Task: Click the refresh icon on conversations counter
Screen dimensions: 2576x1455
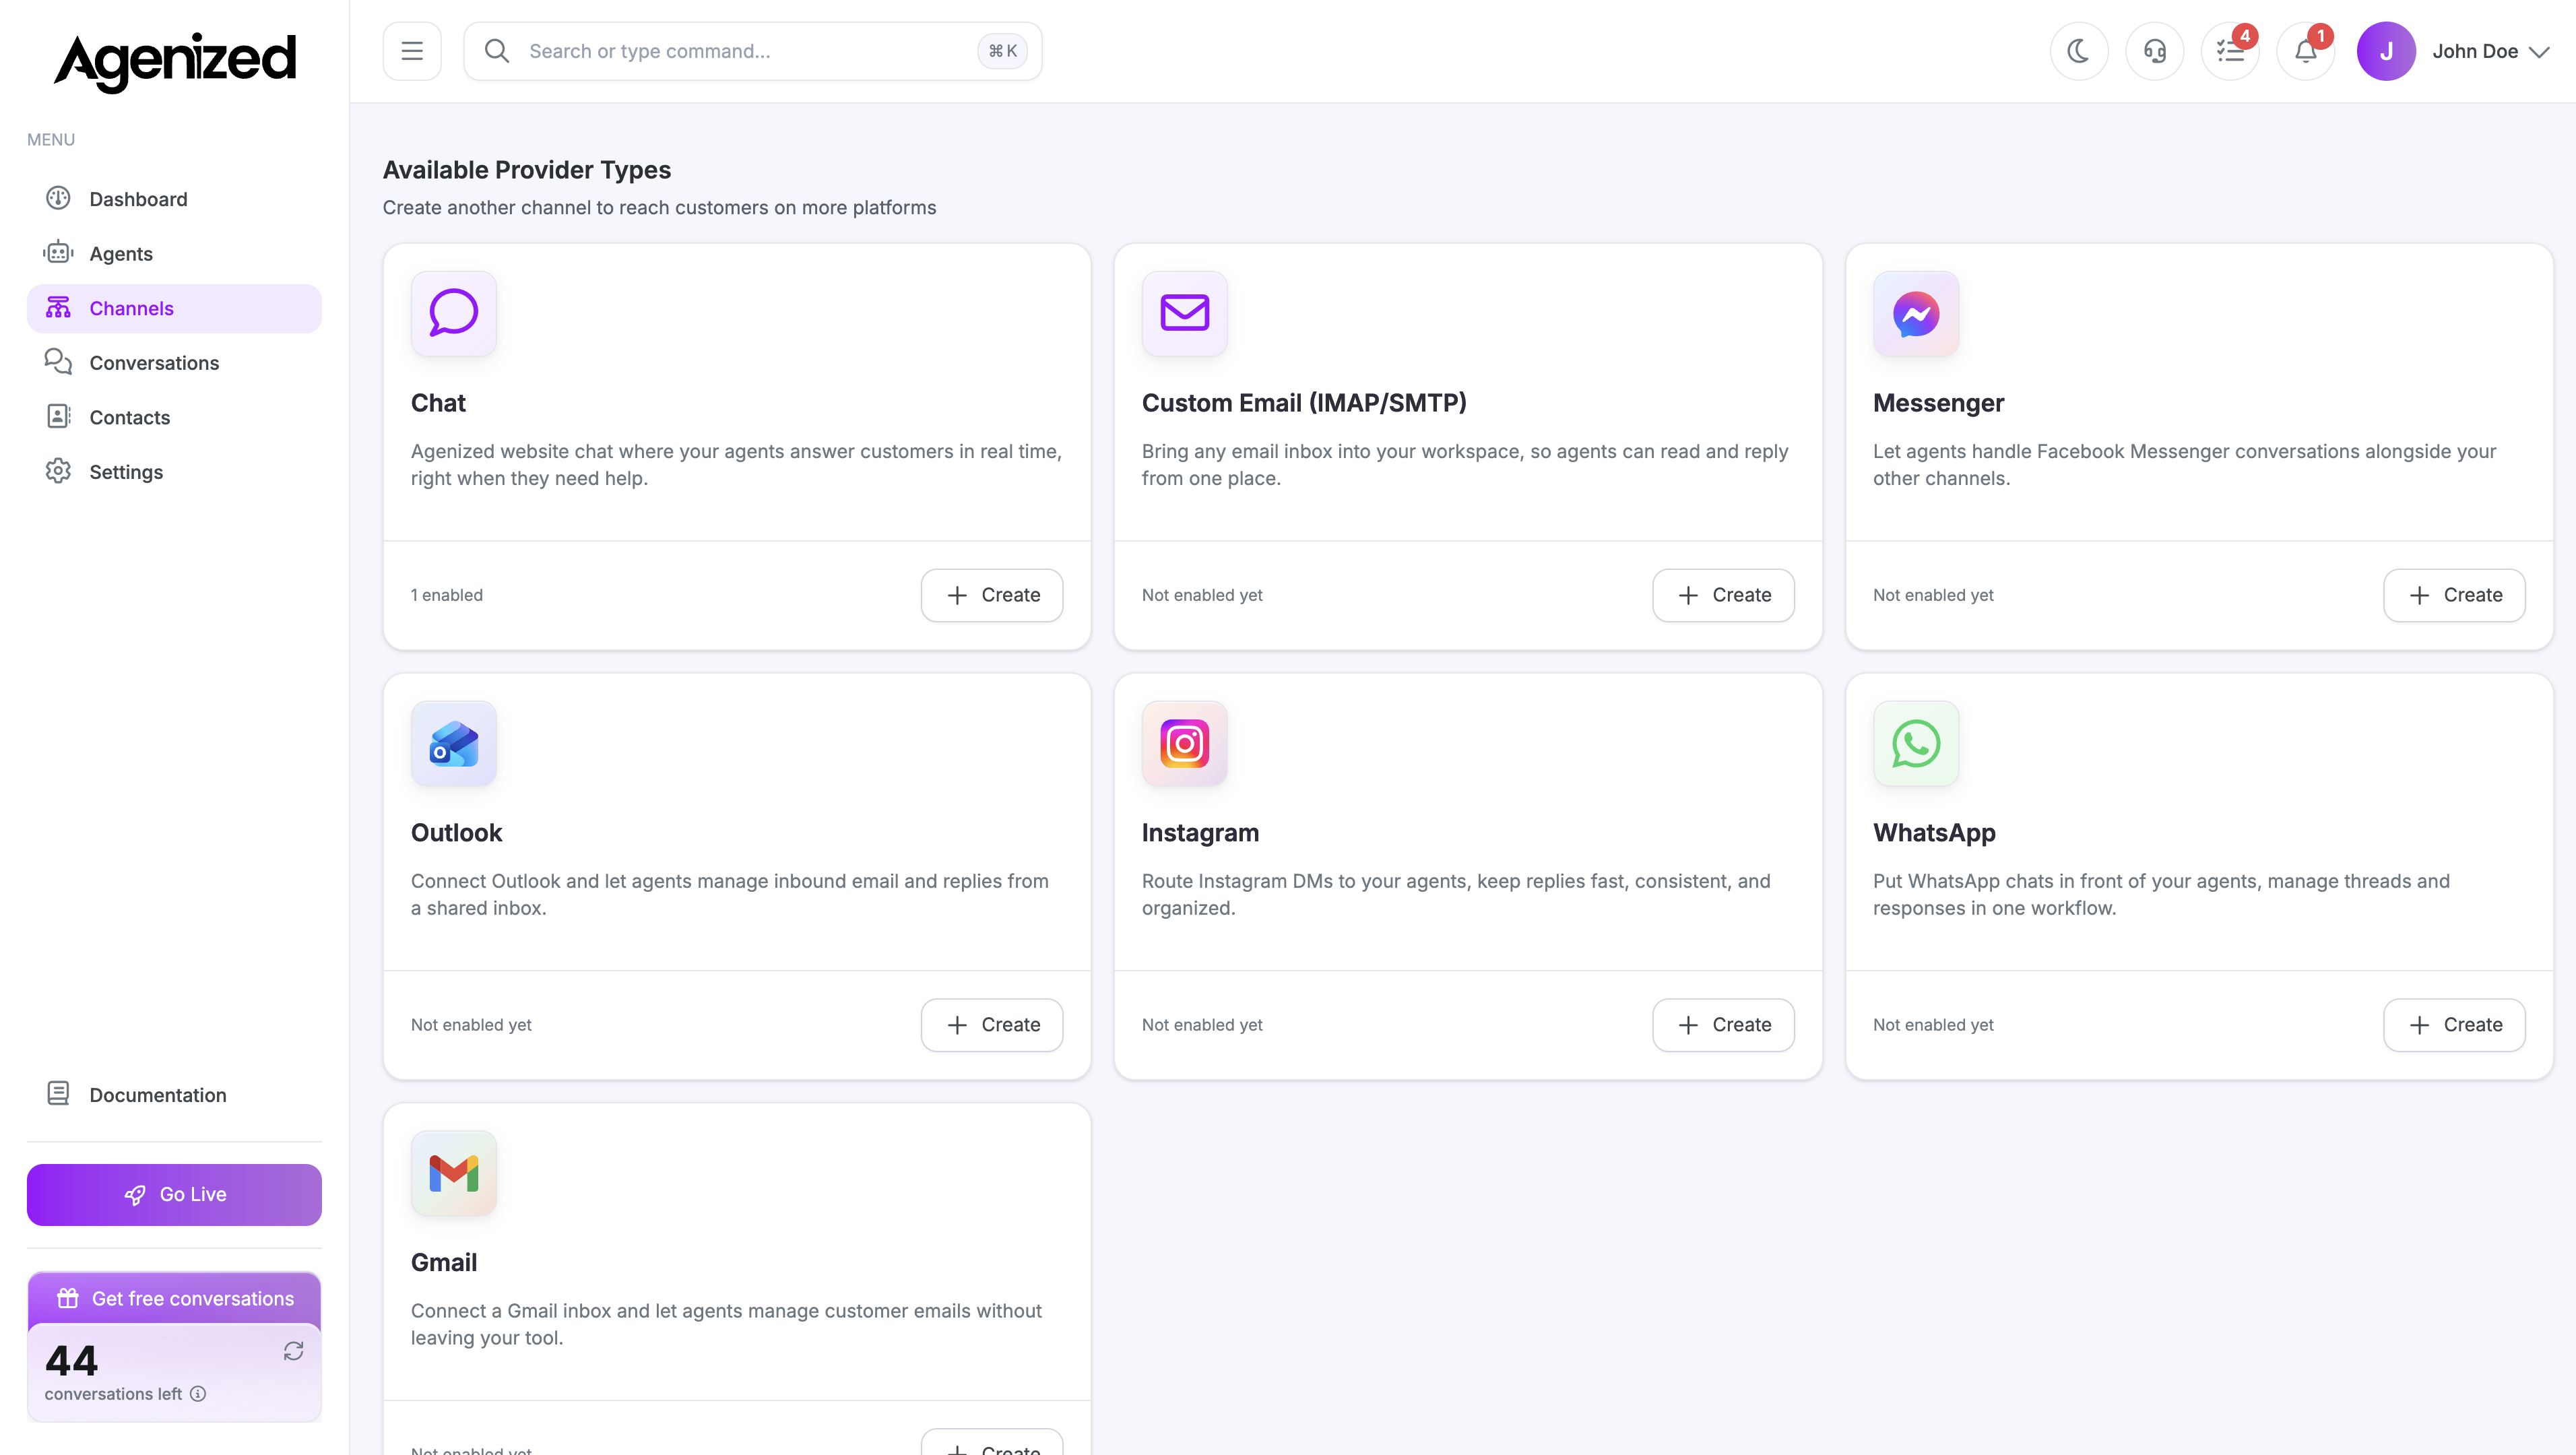Action: coord(293,1350)
